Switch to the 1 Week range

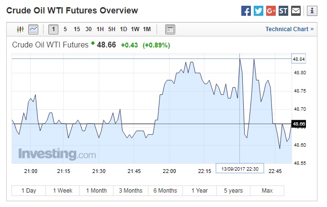pos(63,191)
